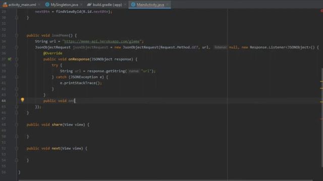The image size is (323, 181).
Task: Click the @Override annotation
Action: [52, 53]
